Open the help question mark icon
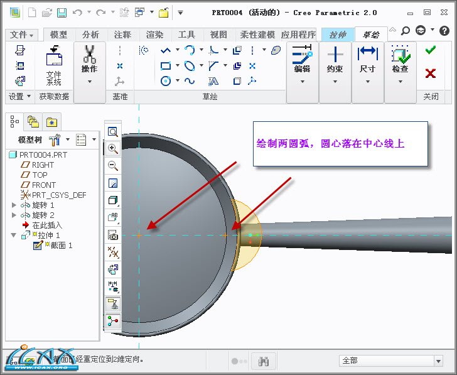457x375 pixels. (444, 30)
